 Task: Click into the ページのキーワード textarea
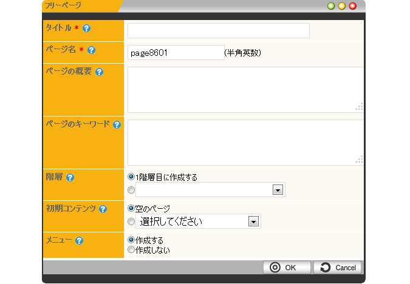(x=245, y=143)
